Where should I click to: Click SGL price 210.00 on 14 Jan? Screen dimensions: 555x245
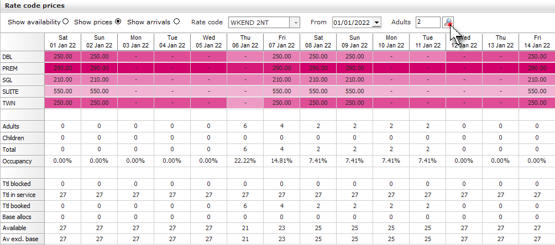pyautogui.click(x=537, y=80)
